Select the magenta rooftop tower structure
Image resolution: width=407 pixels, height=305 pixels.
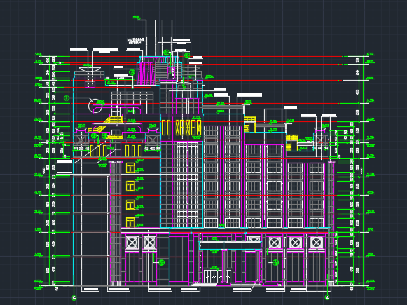pos(147,72)
